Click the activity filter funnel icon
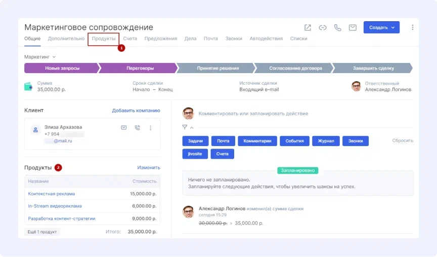 pos(185,127)
